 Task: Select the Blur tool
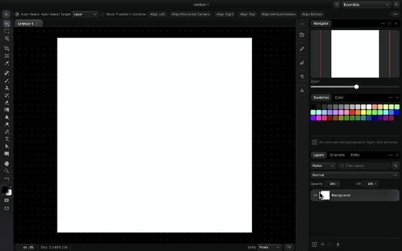[7, 117]
